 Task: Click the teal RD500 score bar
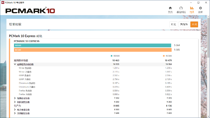coord(93,46)
